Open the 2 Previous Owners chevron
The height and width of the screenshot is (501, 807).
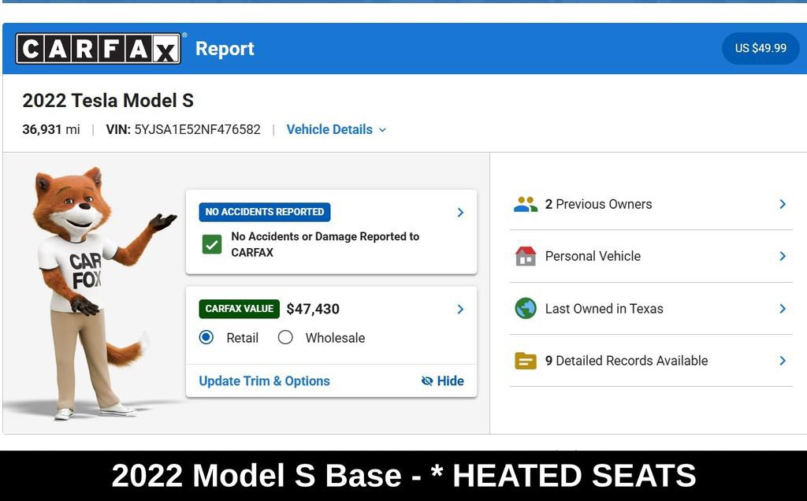pos(783,204)
